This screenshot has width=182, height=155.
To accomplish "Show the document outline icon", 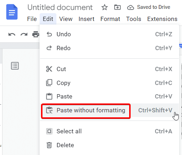I will pos(15,66).
